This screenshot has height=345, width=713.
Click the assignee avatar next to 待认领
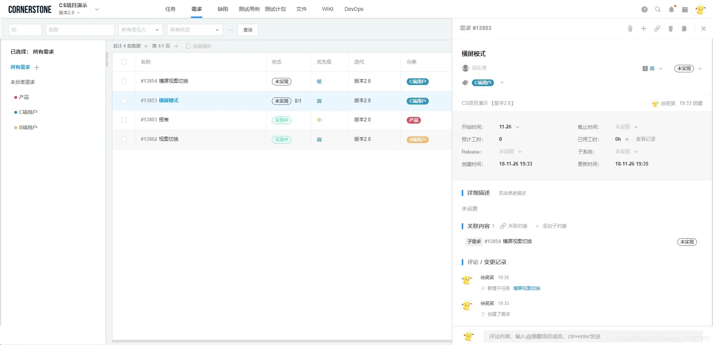coord(465,68)
